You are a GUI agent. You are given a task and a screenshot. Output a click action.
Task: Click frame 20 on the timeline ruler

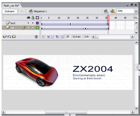coord(78,18)
